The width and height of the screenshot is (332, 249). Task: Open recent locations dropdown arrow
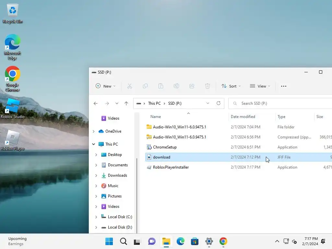pos(117,103)
